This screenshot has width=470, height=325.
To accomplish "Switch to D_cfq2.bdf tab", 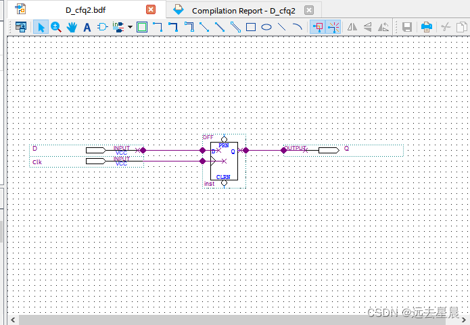I will point(87,10).
